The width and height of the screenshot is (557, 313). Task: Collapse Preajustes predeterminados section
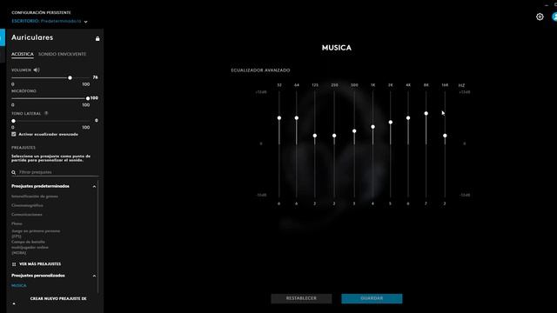[x=94, y=186]
